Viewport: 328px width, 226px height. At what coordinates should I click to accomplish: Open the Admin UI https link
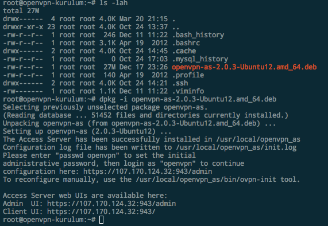coord(111,204)
